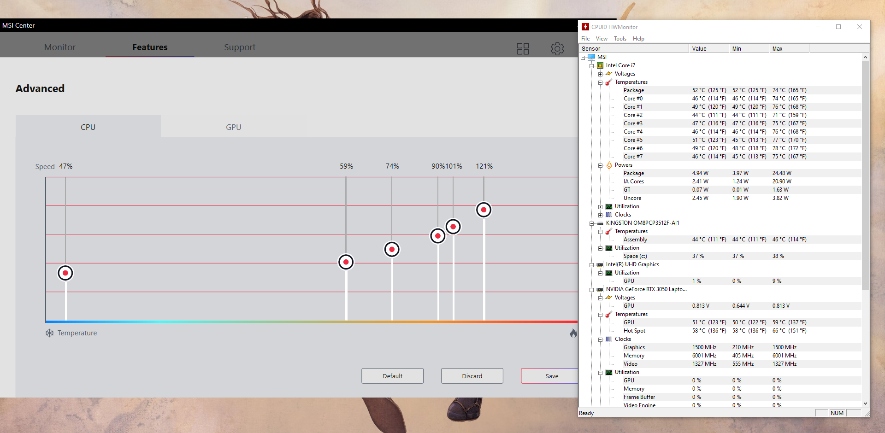Image resolution: width=885 pixels, height=433 pixels.
Task: Expand the CPU Voltages node
Action: [x=601, y=74]
